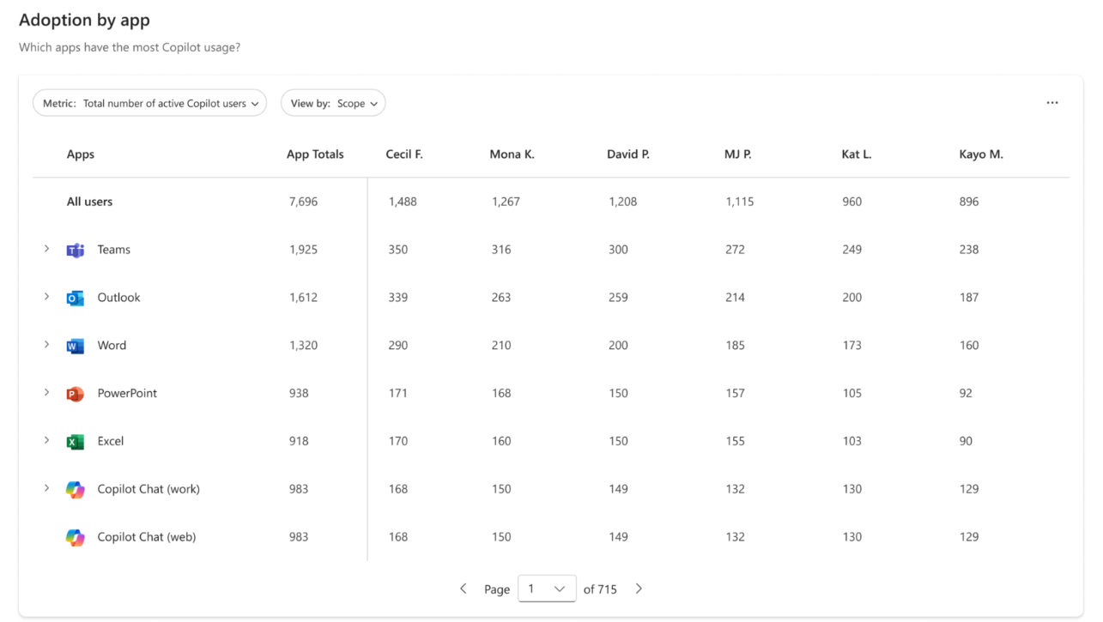Expand the Copilot Chat (work) row

click(47, 488)
